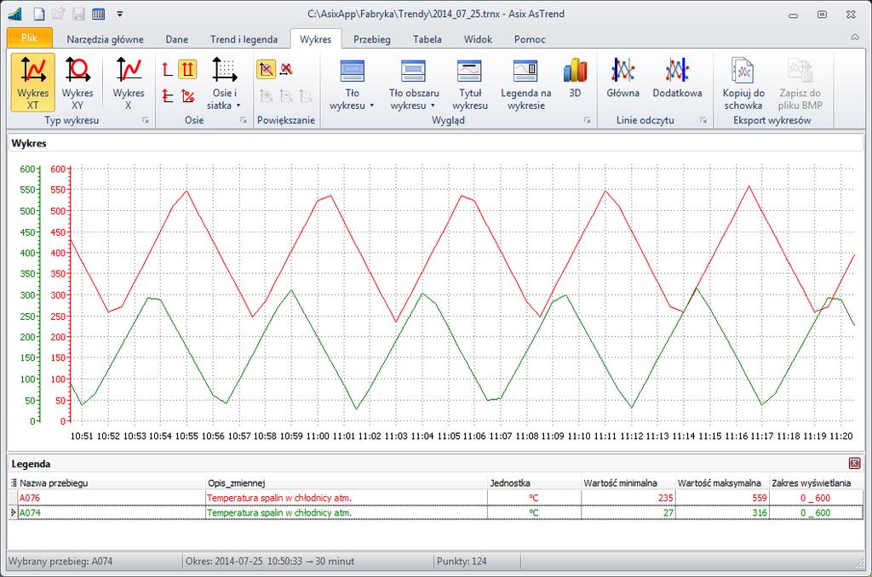Open the Osie i siatka dropdown
The width and height of the screenshot is (872, 577).
224,83
